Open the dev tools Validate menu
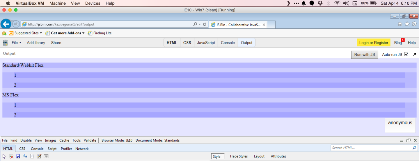Image resolution: width=419 pixels, height=161 pixels. point(90,140)
